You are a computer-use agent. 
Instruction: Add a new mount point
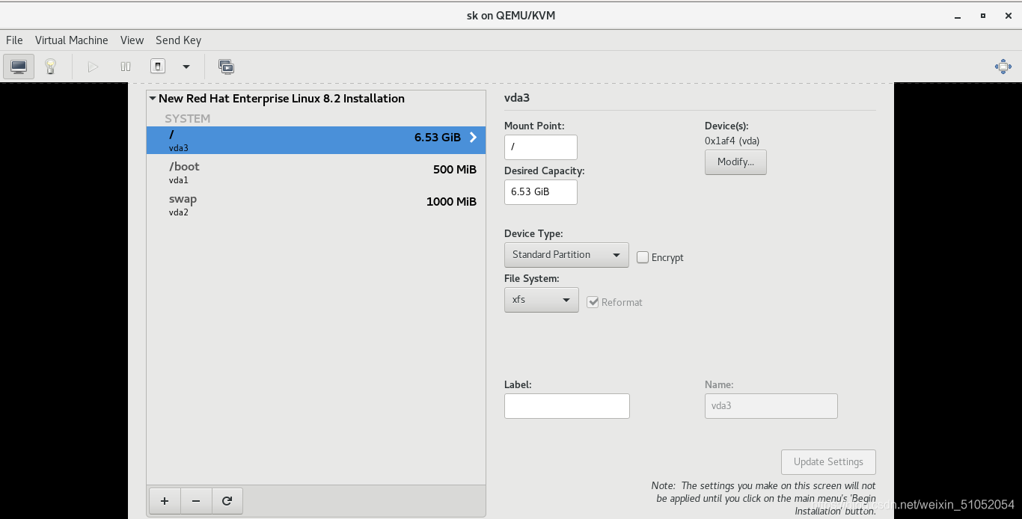[165, 501]
